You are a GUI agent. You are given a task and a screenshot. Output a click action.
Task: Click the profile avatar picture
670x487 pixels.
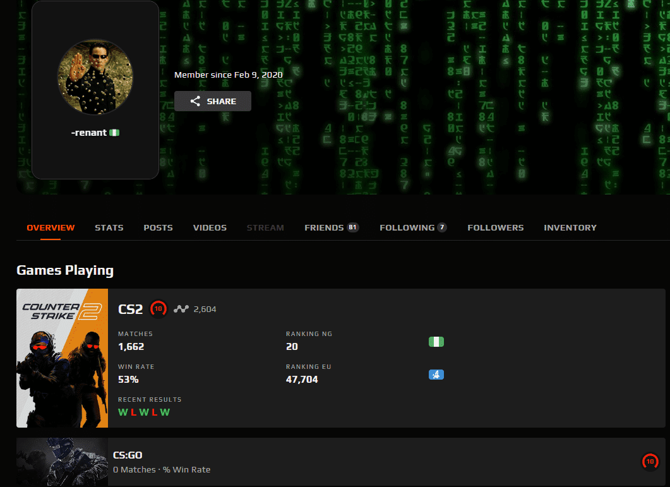(95, 78)
